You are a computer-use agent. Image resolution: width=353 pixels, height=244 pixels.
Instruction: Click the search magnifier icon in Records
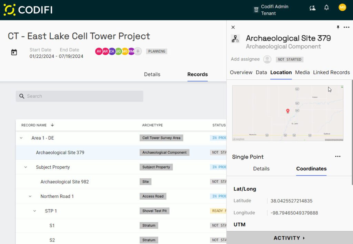pyautogui.click(x=22, y=96)
